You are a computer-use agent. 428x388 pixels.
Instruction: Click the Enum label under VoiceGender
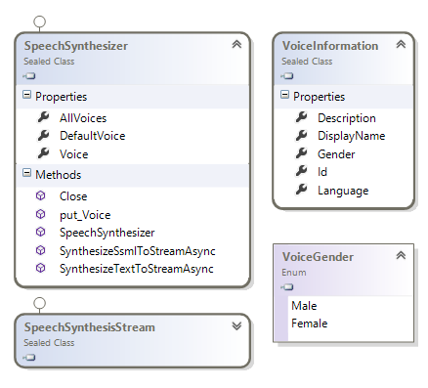(294, 273)
